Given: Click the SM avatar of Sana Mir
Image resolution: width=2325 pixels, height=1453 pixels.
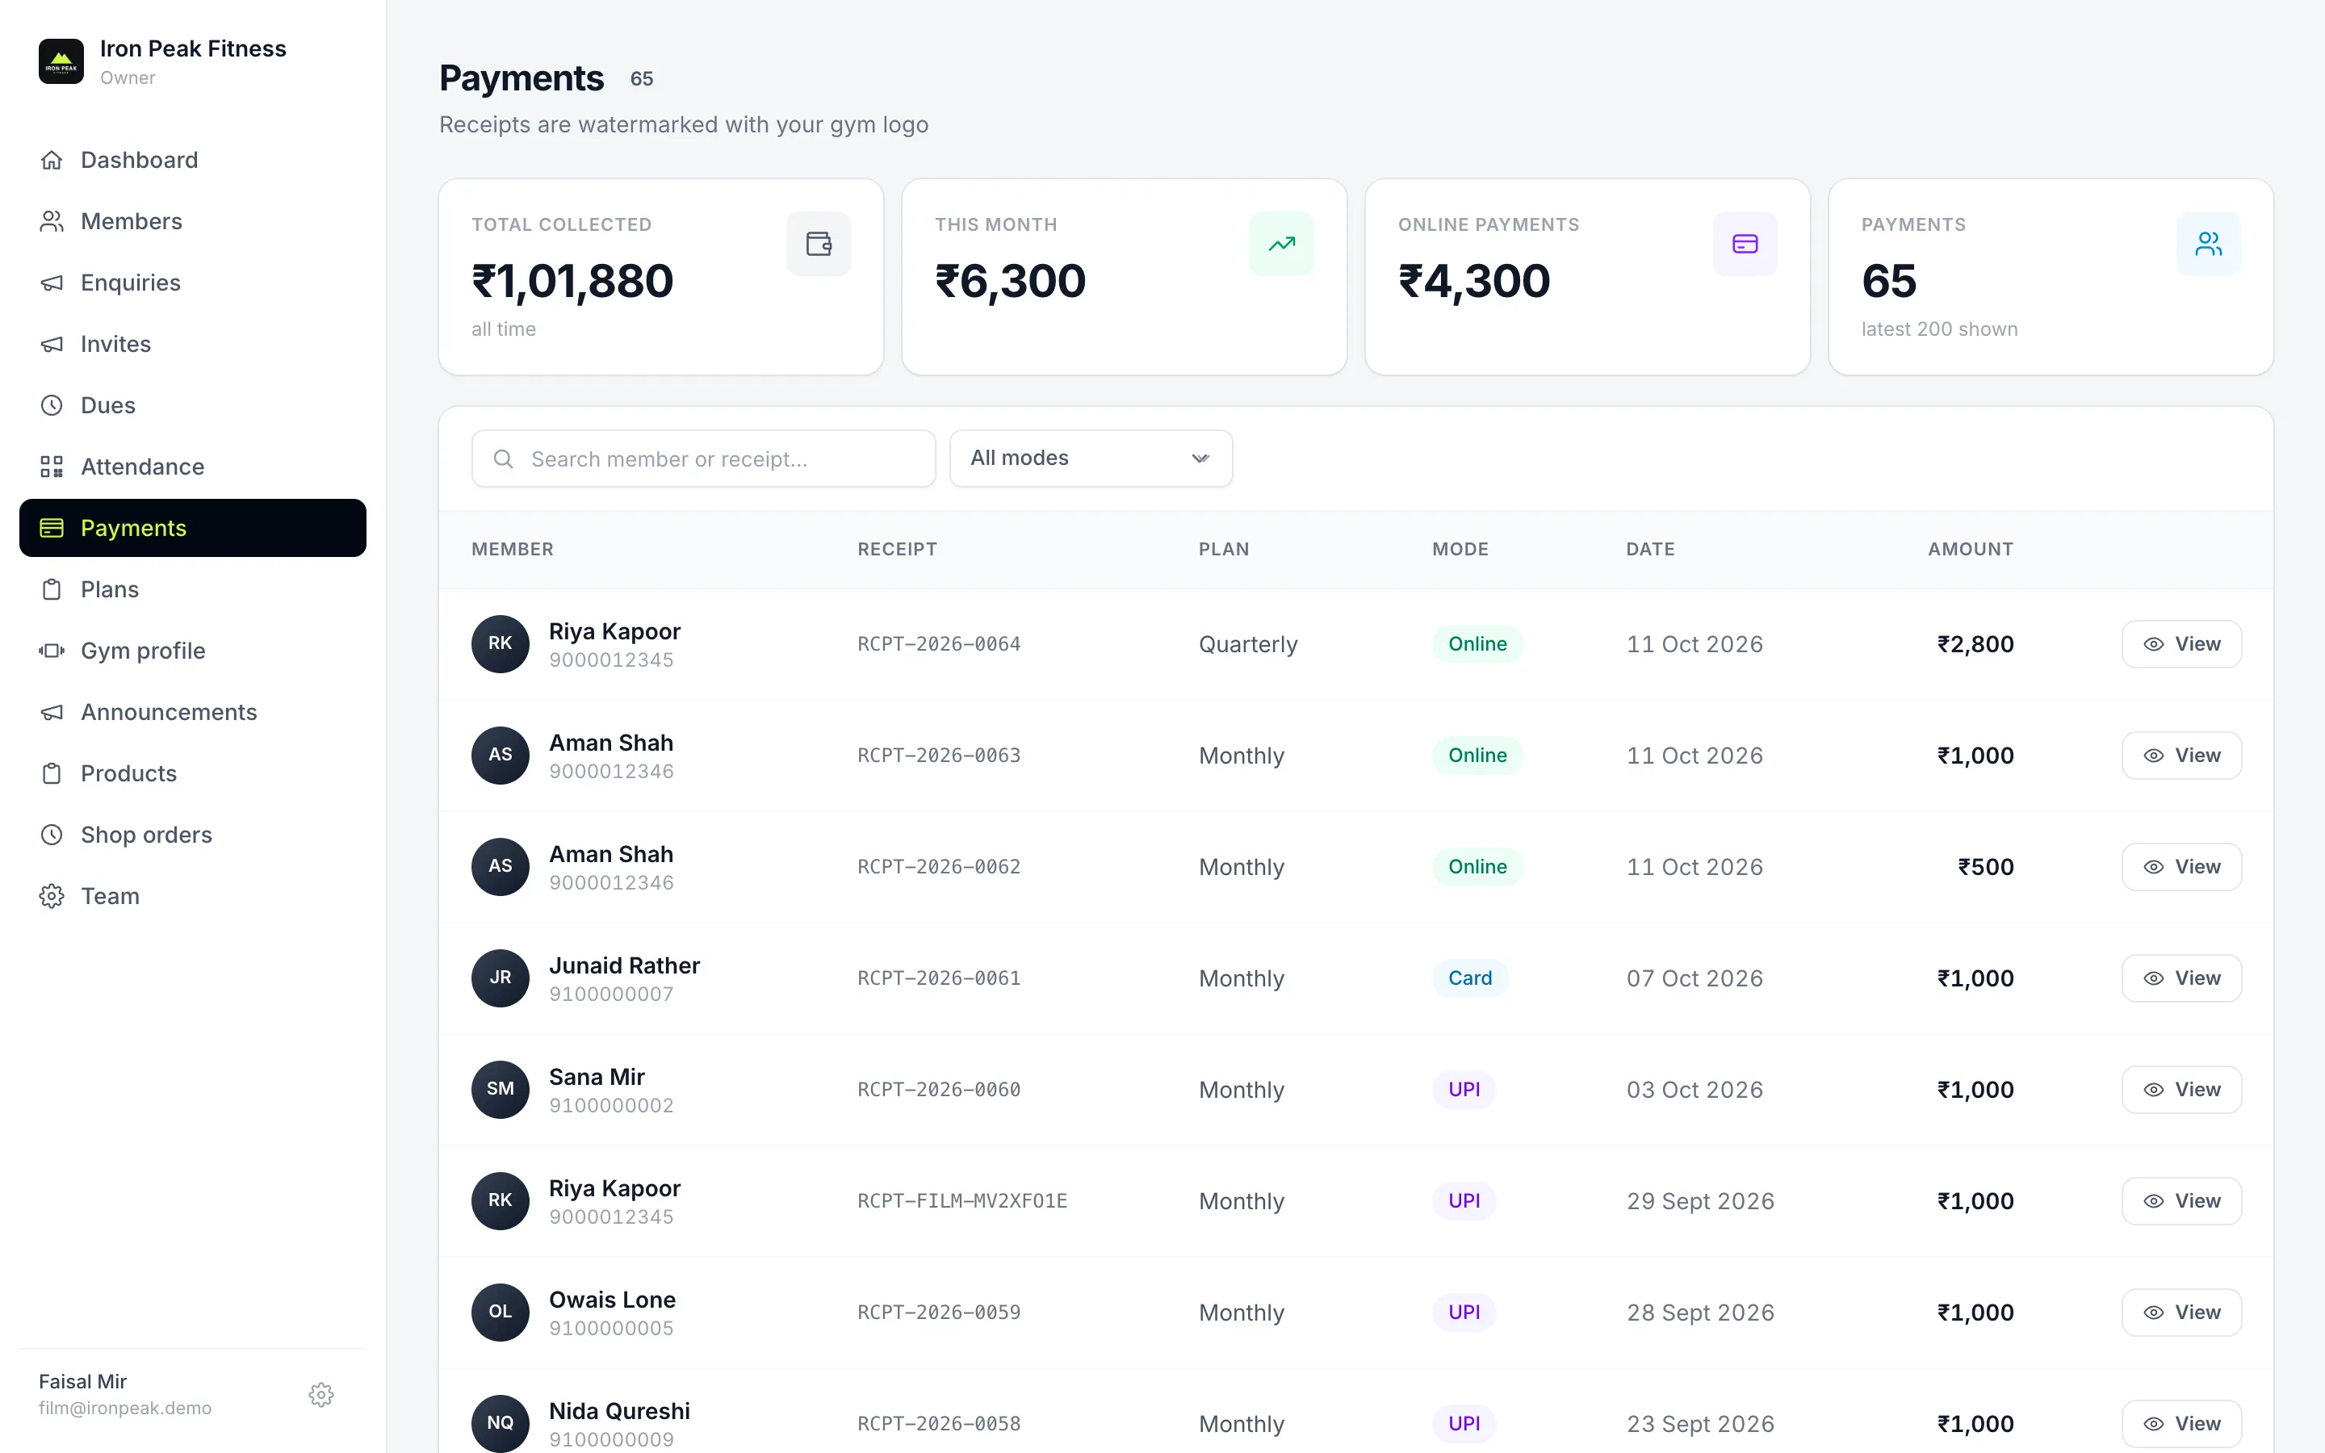Looking at the screenshot, I should [501, 1090].
